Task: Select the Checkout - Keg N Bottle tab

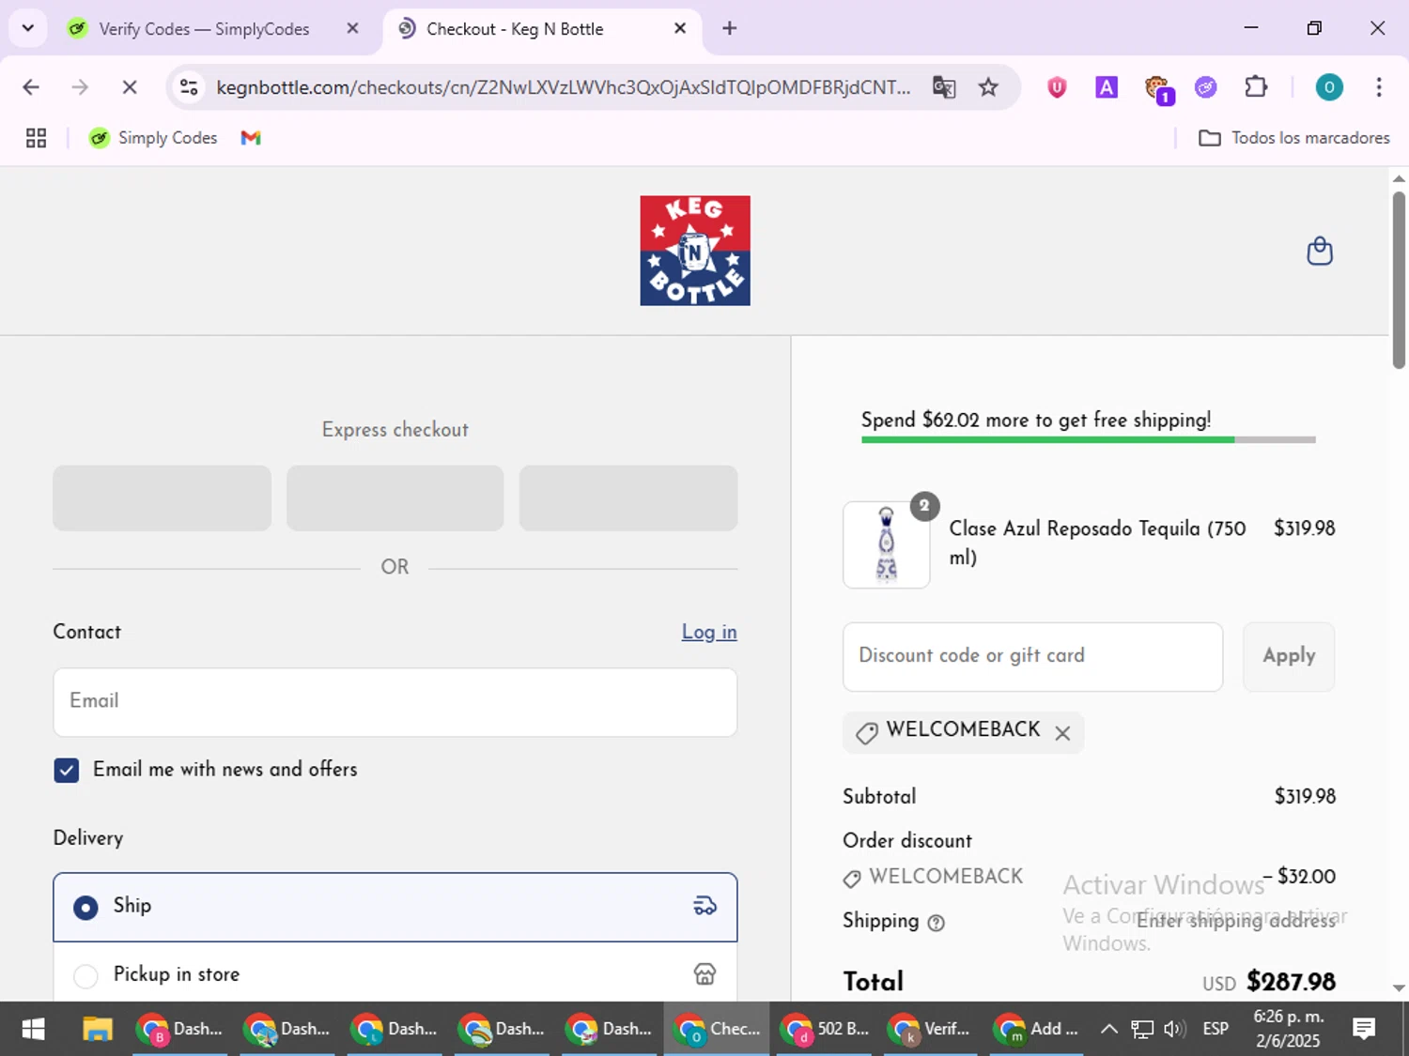Action: (x=541, y=29)
